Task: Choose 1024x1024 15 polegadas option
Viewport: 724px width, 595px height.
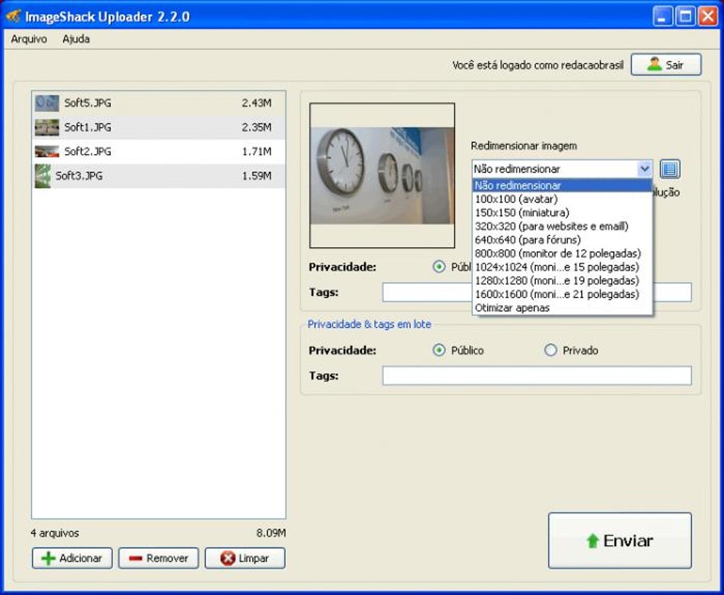Action: point(562,267)
